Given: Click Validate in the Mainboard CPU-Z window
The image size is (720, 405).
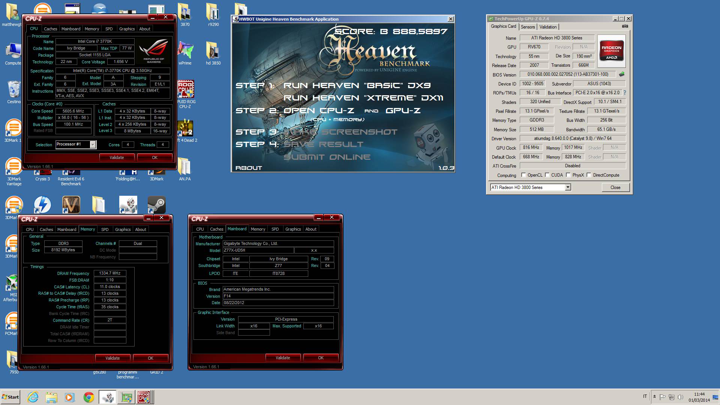Looking at the screenshot, I should tap(283, 358).
